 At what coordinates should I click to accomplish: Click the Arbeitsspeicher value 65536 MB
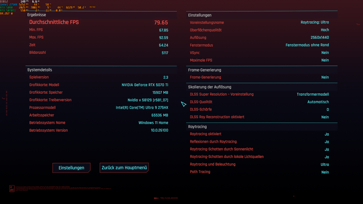[160, 115]
